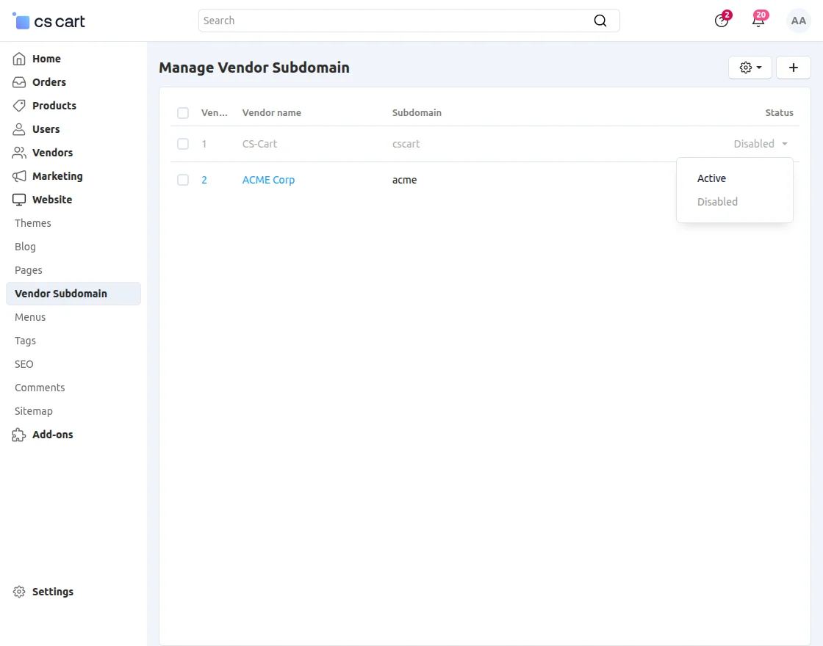Screen dimensions: 823x646
Task: Click the plus button to add a subdomain
Action: [794, 68]
